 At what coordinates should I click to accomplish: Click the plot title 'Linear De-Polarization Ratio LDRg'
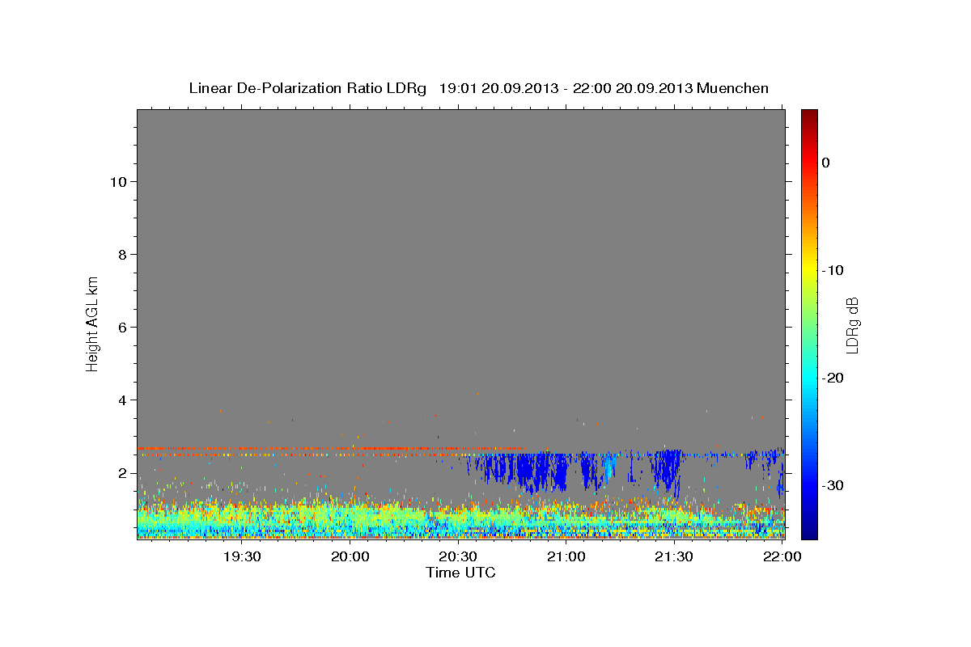(x=307, y=88)
